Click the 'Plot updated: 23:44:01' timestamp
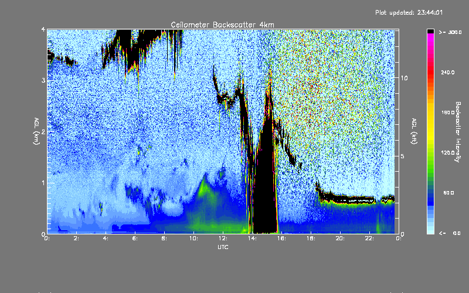The image size is (469, 293). (x=409, y=12)
